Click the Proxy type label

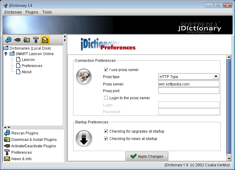click(x=111, y=77)
